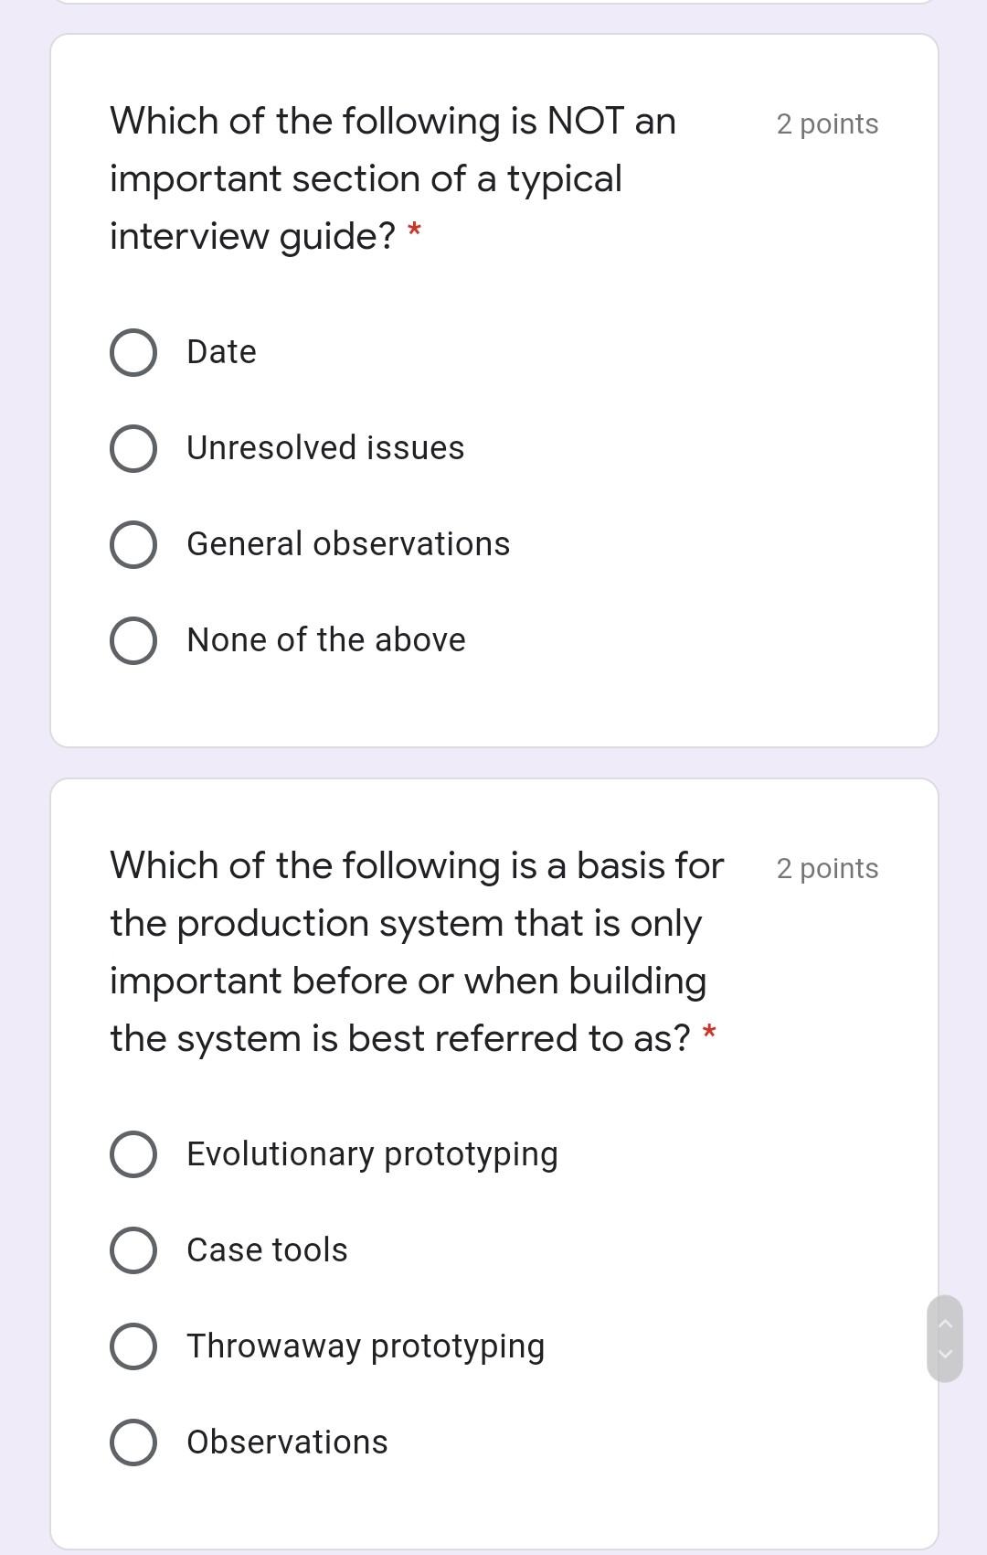
Task: Choose Case tools as your answer
Action: click(x=133, y=1250)
